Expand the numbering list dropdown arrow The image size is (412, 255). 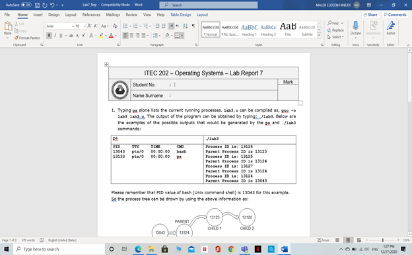(141, 26)
